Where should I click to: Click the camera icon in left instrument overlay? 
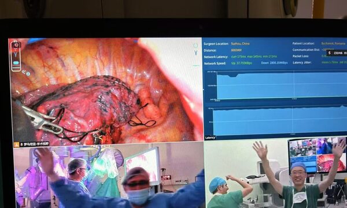[16, 45]
